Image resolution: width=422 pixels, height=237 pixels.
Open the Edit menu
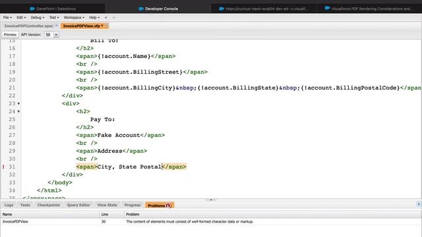pos(21,18)
